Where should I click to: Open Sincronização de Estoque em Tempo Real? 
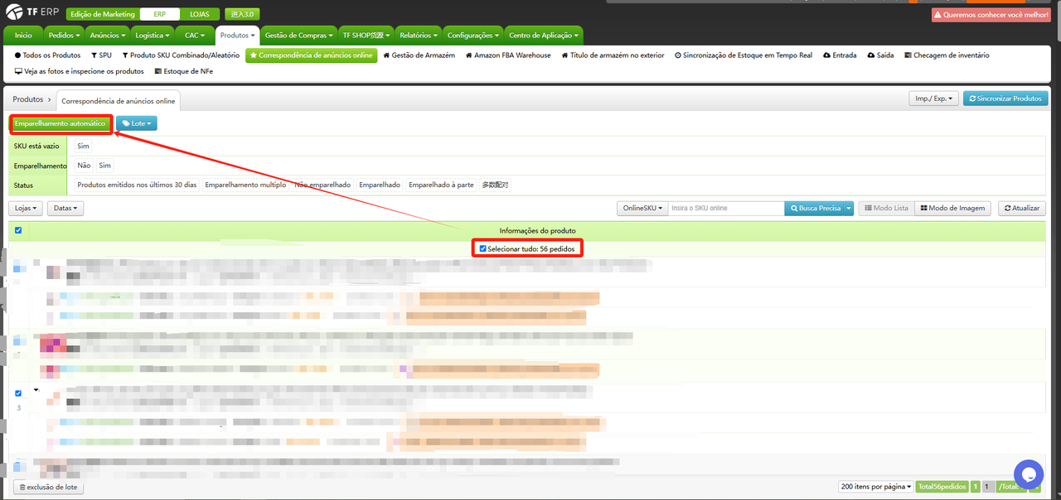744,55
